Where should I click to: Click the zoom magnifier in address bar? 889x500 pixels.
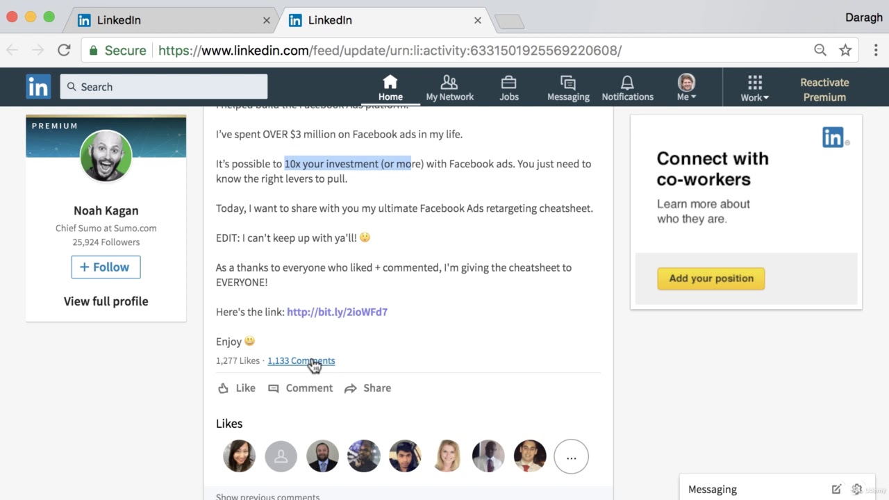[x=820, y=50]
